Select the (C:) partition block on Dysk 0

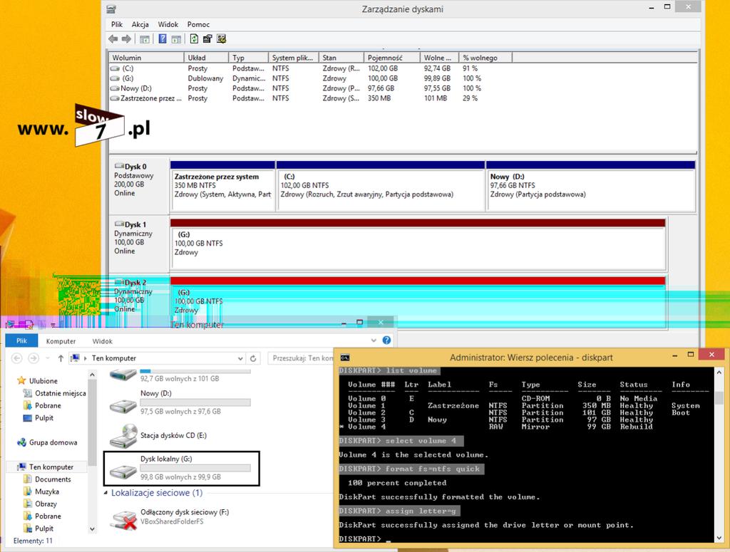tap(381, 186)
